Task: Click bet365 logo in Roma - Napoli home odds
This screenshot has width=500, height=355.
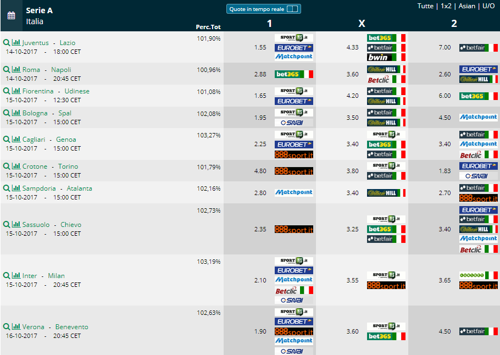Action: (x=294, y=74)
